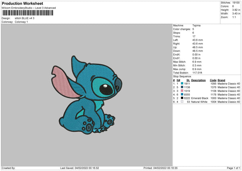Click the 'N#' column header
This screenshot has width=242, height=171.
178,80
